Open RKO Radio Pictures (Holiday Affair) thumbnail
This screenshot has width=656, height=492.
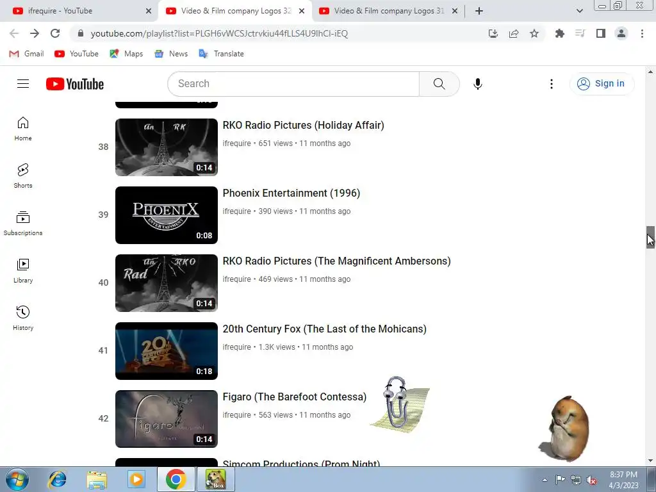tap(167, 147)
